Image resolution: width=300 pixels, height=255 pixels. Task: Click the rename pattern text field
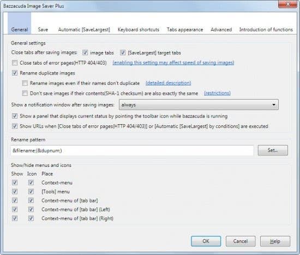click(132, 150)
